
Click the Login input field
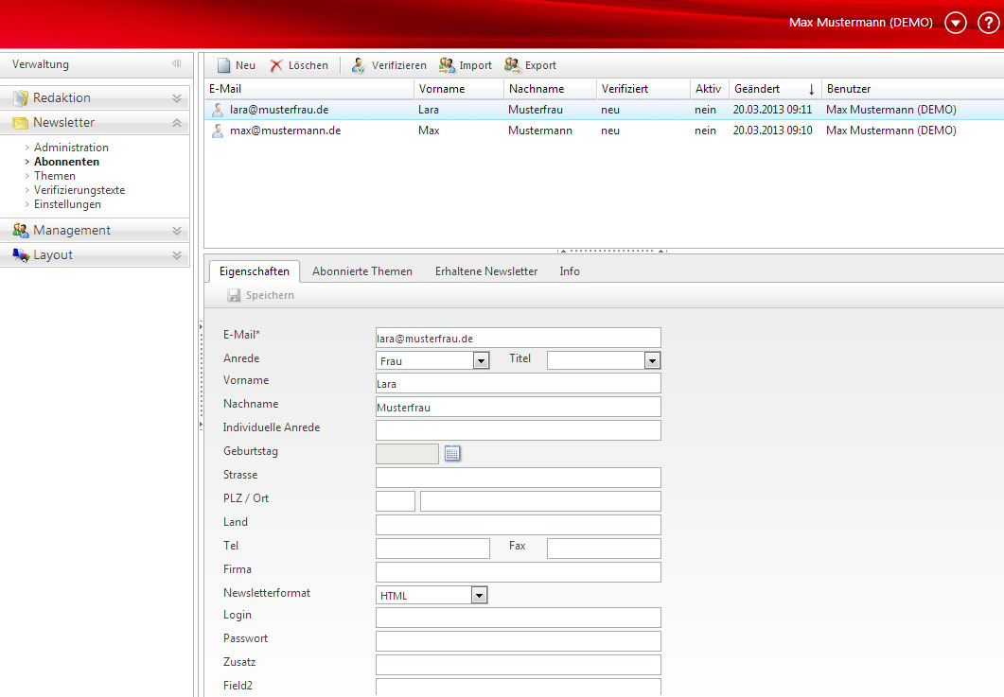pyautogui.click(x=518, y=618)
